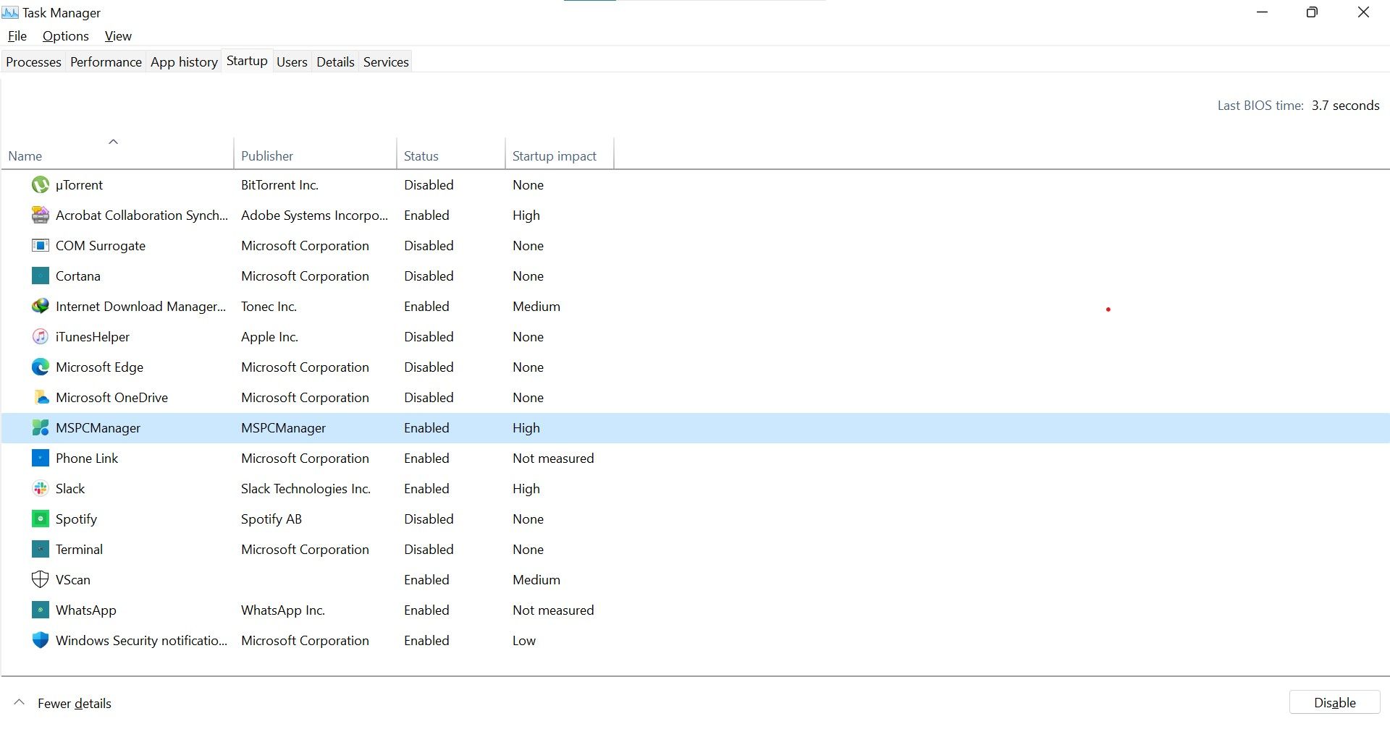1390x729 pixels.
Task: Click the Low startup impact value
Action: coord(524,641)
